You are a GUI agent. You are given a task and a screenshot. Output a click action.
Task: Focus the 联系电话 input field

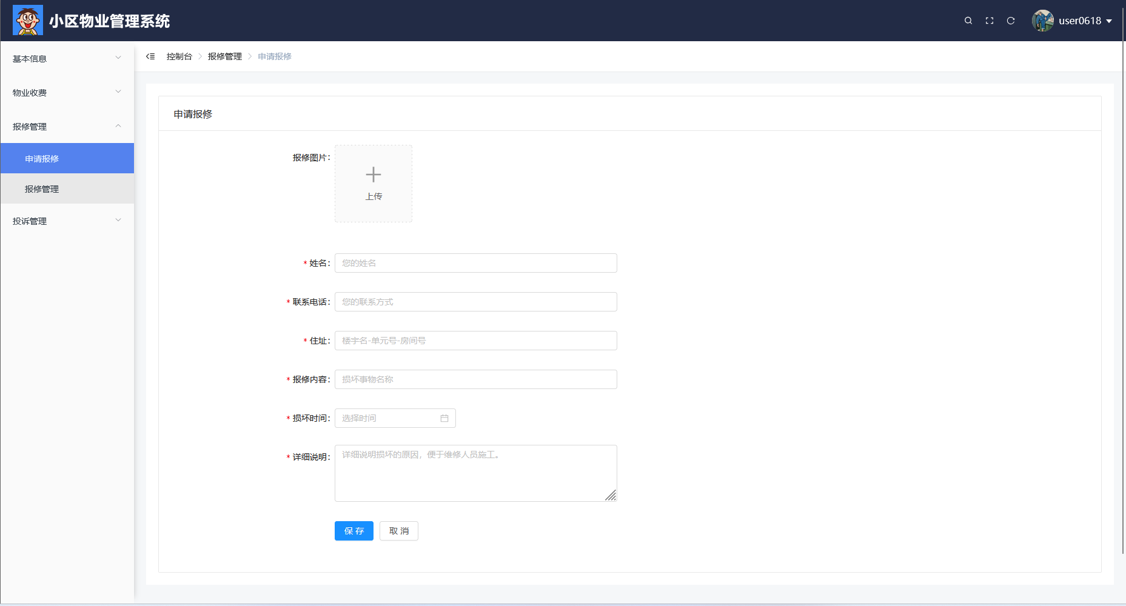click(476, 302)
